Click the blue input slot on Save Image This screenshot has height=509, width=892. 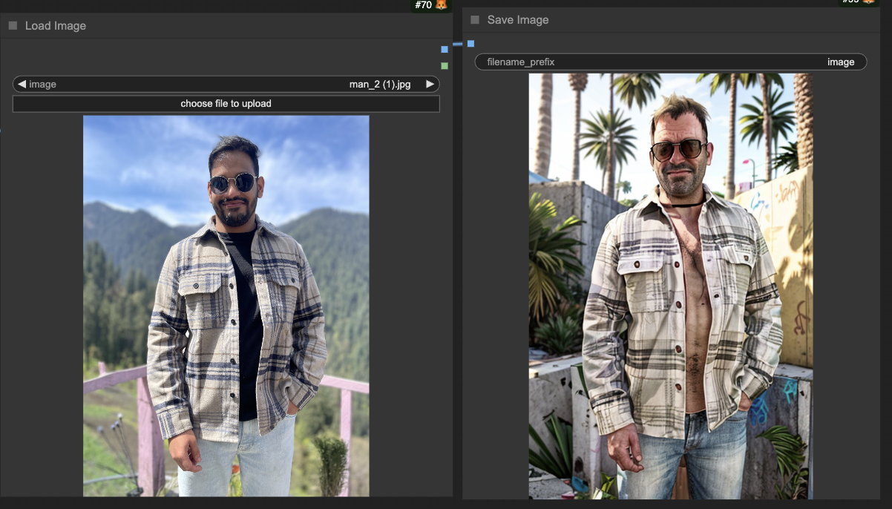tap(470, 44)
